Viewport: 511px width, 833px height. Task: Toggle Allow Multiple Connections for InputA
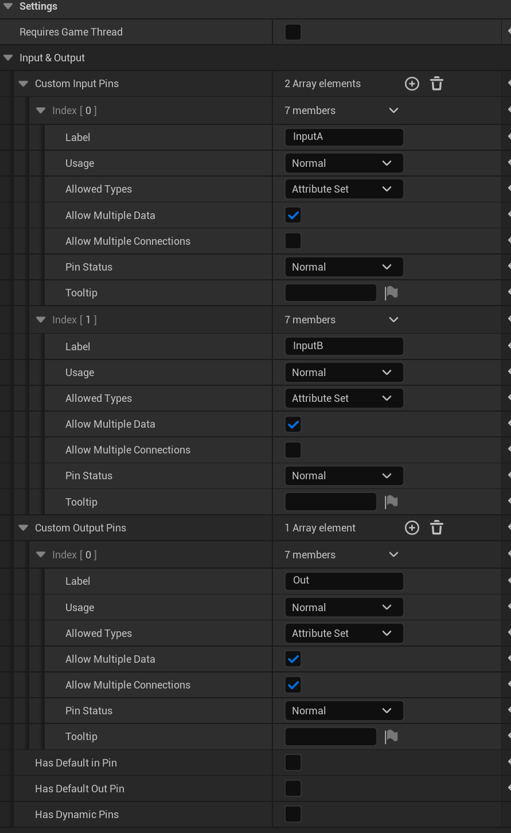click(293, 241)
